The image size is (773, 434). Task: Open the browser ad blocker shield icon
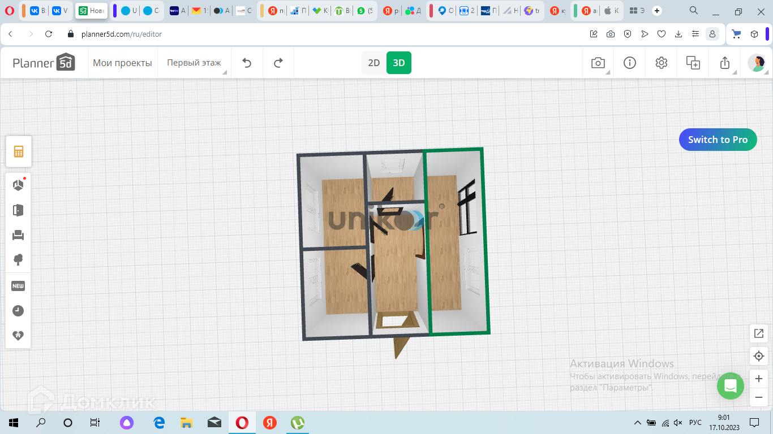628,34
